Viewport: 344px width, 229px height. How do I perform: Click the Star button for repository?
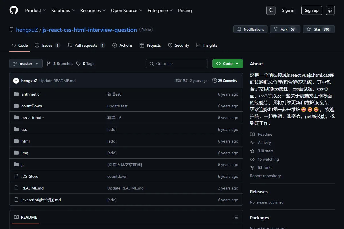(x=319, y=29)
